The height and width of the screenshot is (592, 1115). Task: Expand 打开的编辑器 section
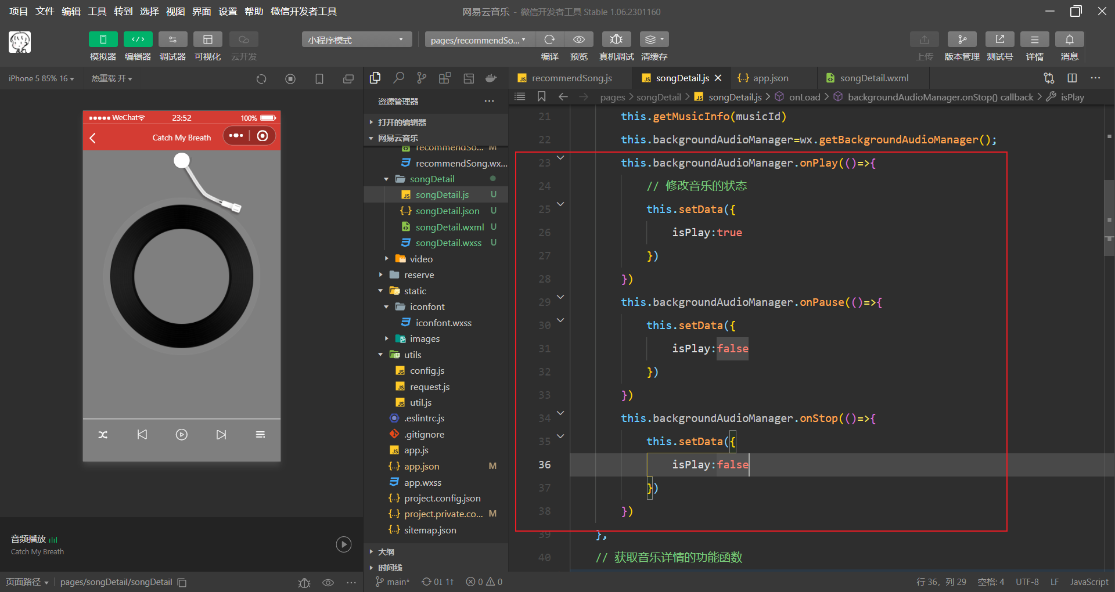[x=436, y=122]
